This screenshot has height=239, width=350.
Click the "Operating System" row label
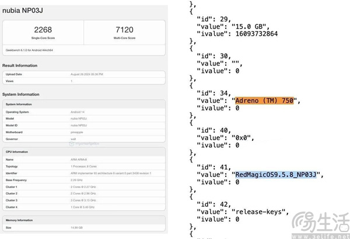tap(17, 112)
